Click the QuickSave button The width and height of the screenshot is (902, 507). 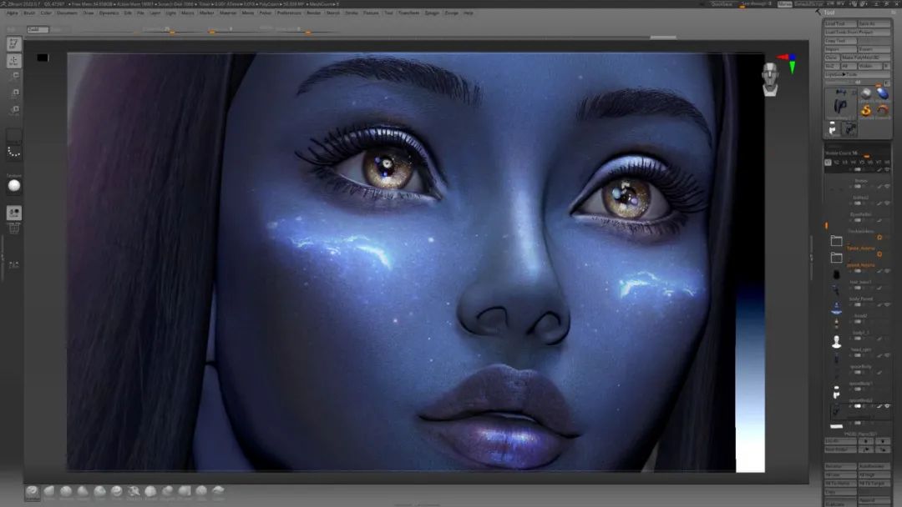click(x=722, y=4)
